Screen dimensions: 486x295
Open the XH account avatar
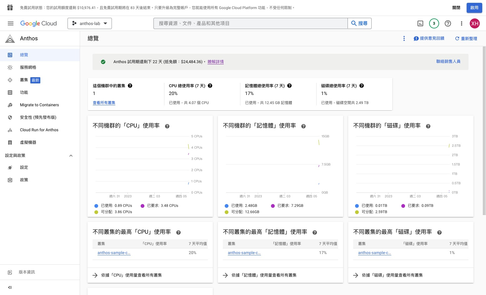click(474, 23)
